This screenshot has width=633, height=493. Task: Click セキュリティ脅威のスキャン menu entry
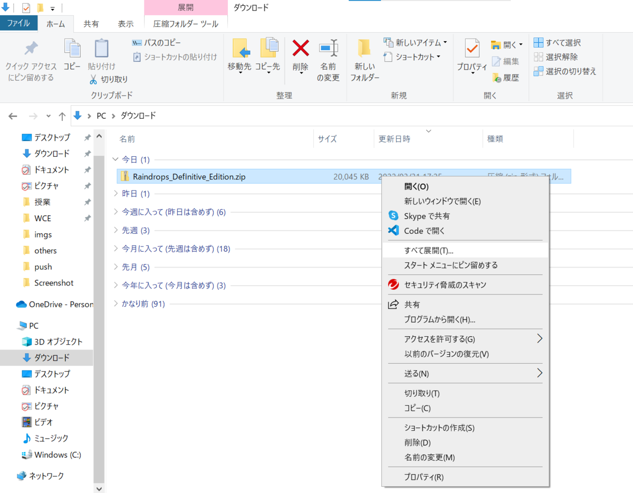pyautogui.click(x=465, y=285)
